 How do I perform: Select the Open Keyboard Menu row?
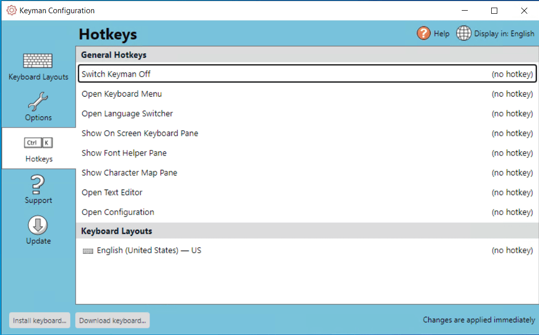click(x=307, y=94)
